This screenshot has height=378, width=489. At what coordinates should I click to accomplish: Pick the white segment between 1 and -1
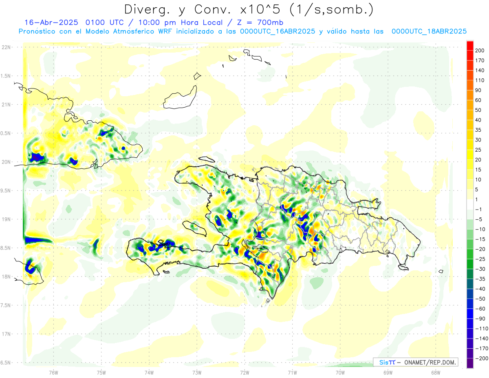tap(470, 204)
